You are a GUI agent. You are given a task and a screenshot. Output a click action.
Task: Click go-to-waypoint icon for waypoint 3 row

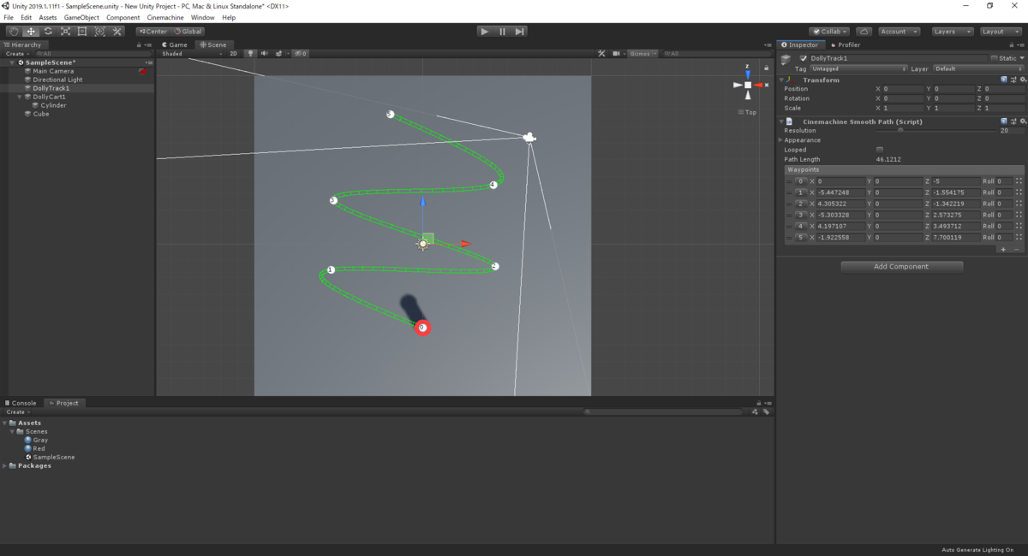tap(1019, 215)
